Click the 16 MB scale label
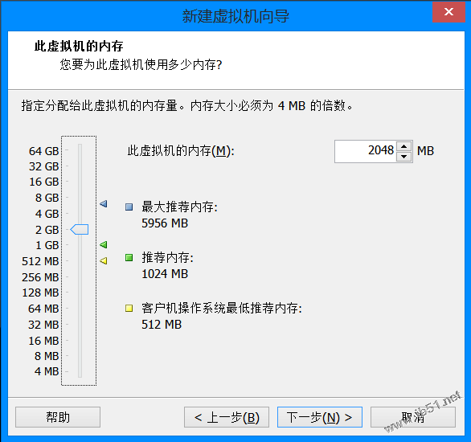471x442 pixels. pos(43,341)
